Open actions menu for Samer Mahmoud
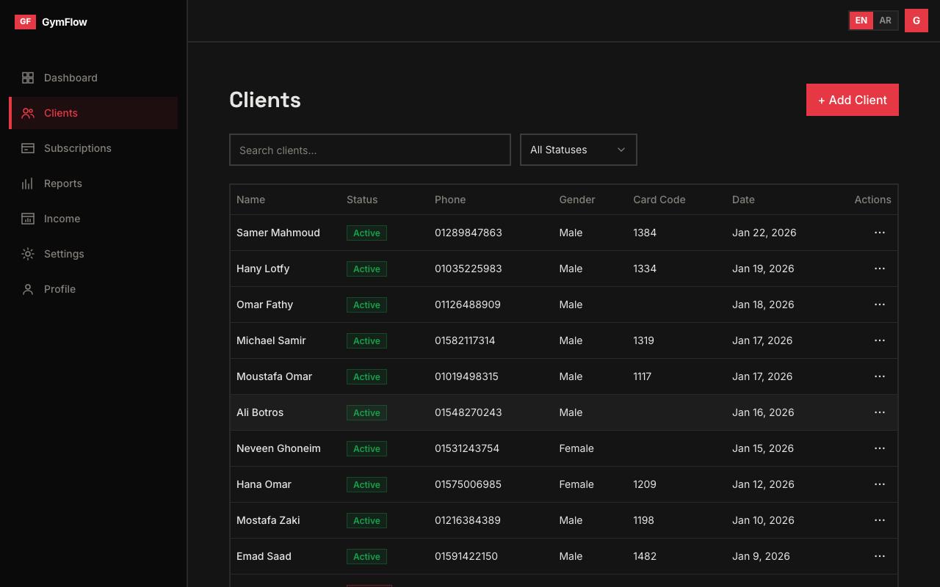Image resolution: width=940 pixels, height=587 pixels. pos(879,233)
